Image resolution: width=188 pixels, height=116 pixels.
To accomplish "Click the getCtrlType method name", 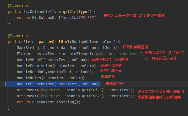I will (75, 12).
